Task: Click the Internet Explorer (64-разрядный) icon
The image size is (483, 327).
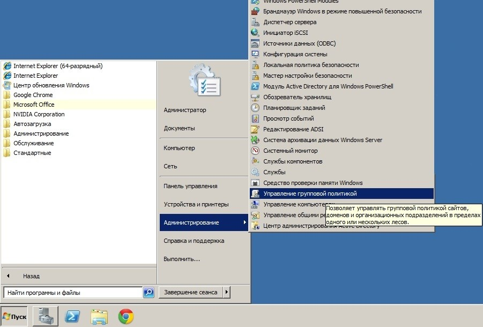Action: (x=7, y=66)
